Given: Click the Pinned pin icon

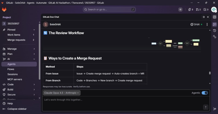Looking at the screenshot, I should [4, 30].
